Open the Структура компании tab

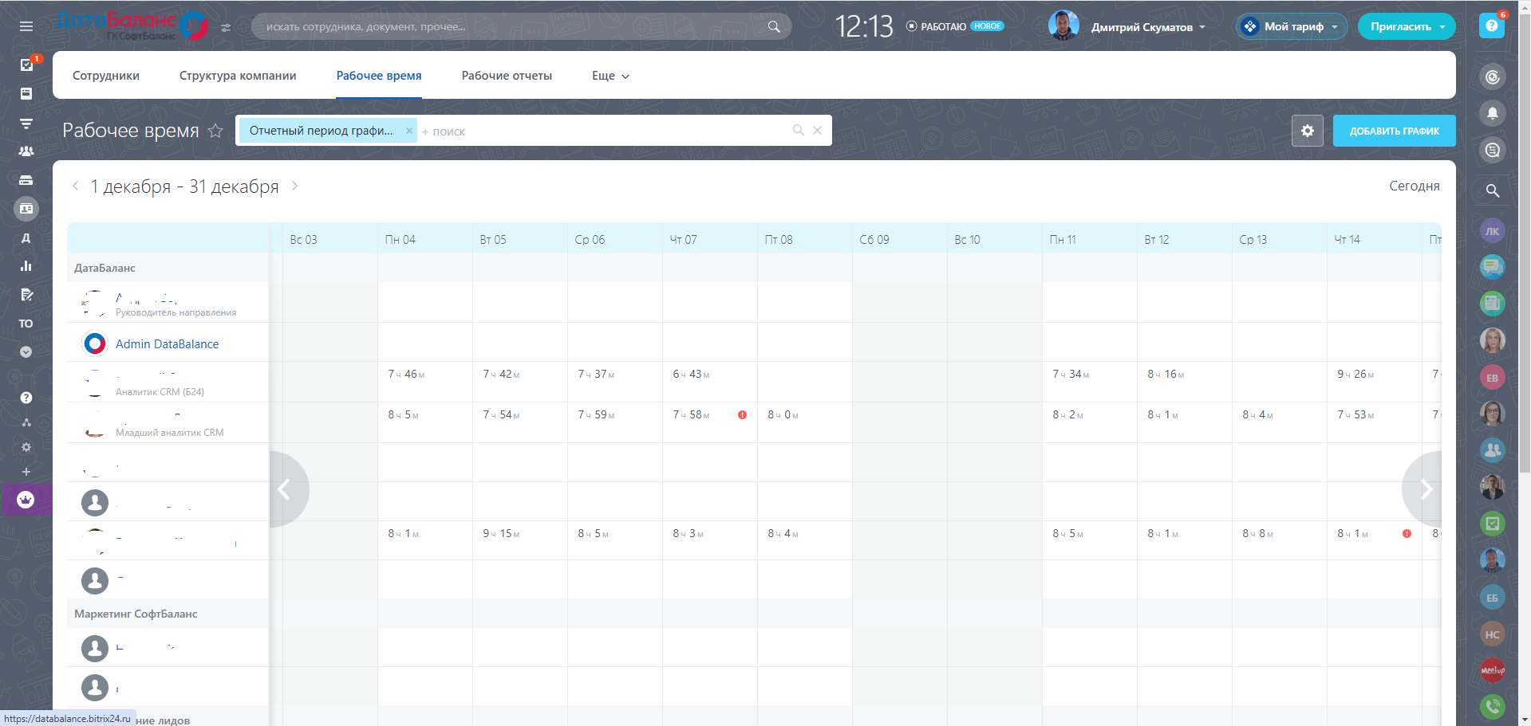coord(238,76)
